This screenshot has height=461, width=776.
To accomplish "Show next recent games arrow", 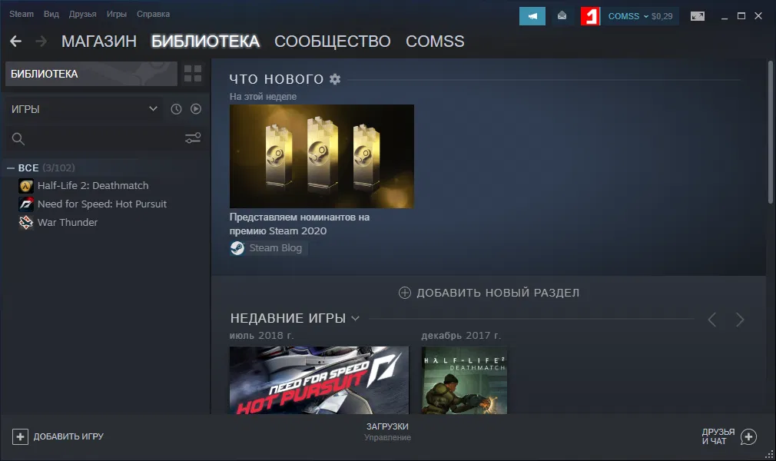I will click(740, 320).
